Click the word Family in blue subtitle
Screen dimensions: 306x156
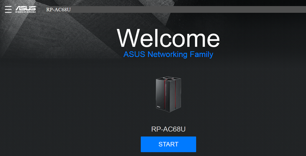(202, 55)
